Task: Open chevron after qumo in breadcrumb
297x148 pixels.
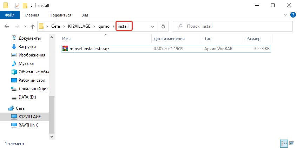Action: coord(113,26)
